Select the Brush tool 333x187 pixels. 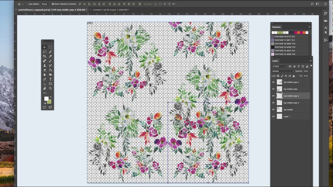coord(50,61)
